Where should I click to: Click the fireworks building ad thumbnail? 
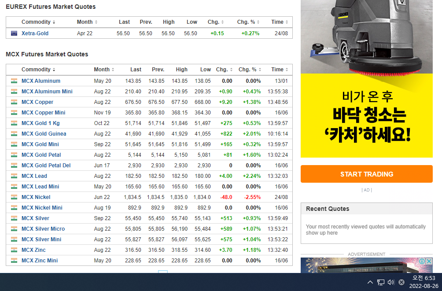(366, 265)
